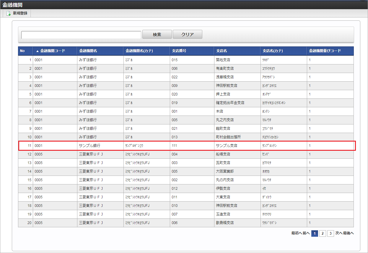Click the ascending sort arrow in 金融機関コード
The height and width of the screenshot is (253, 368).
pyautogui.click(x=38, y=51)
